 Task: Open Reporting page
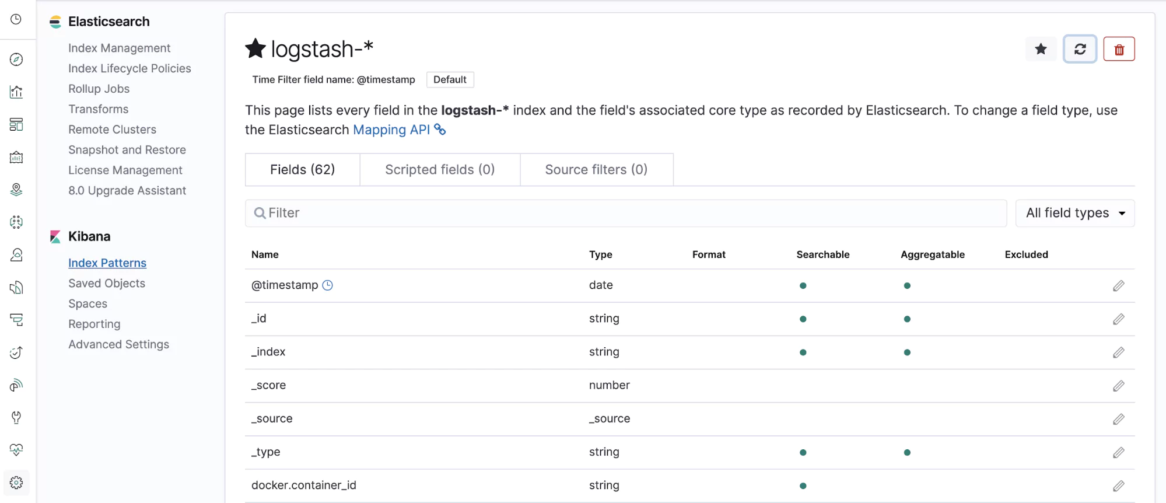(94, 324)
